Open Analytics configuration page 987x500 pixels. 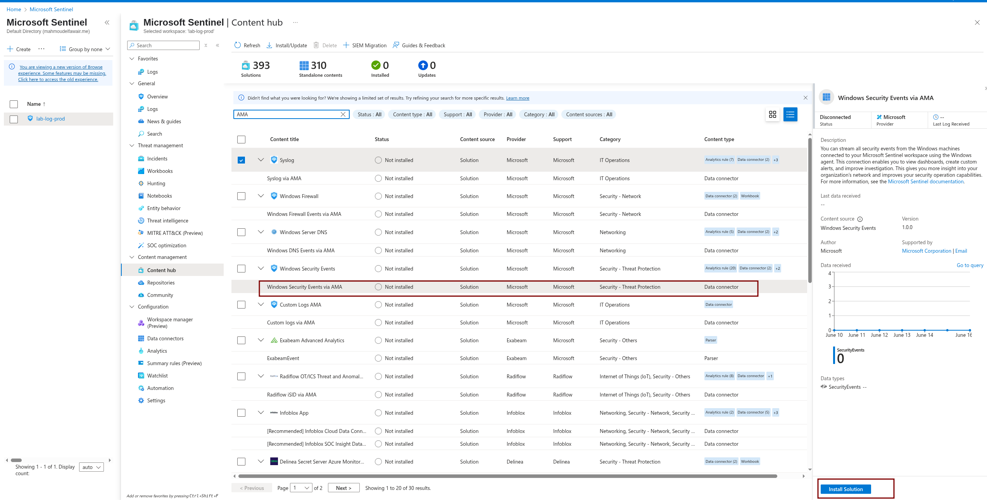pos(157,351)
